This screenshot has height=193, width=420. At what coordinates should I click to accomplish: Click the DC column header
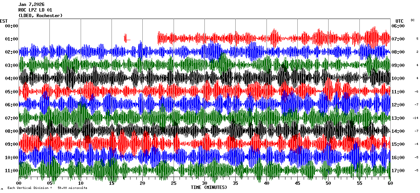413,20
